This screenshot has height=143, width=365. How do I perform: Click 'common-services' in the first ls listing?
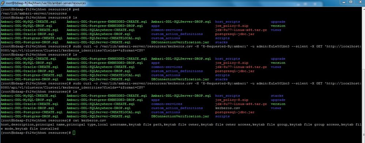[167, 30]
